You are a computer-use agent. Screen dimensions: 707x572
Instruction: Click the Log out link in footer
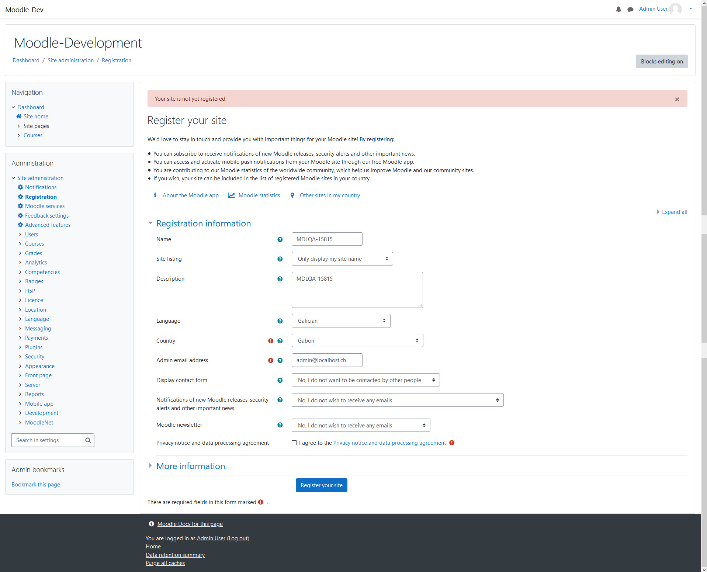(238, 538)
